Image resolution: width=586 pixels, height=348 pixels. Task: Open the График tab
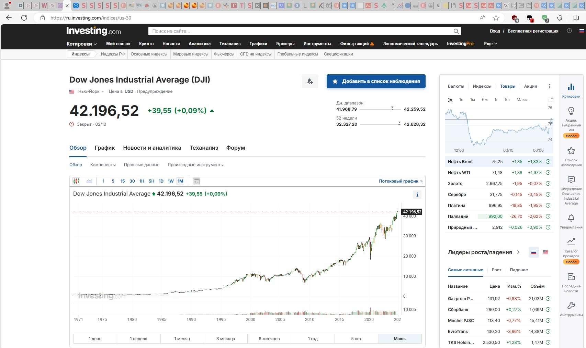click(105, 148)
